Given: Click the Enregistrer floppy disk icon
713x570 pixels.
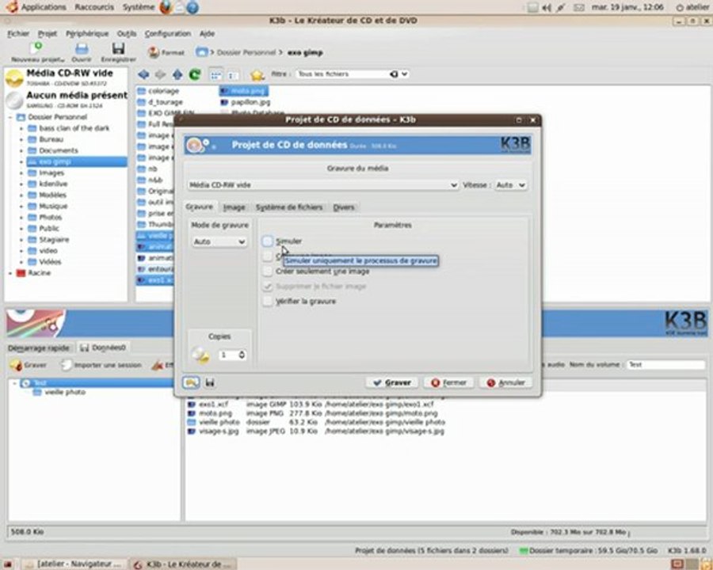Looking at the screenshot, I should click(x=118, y=48).
